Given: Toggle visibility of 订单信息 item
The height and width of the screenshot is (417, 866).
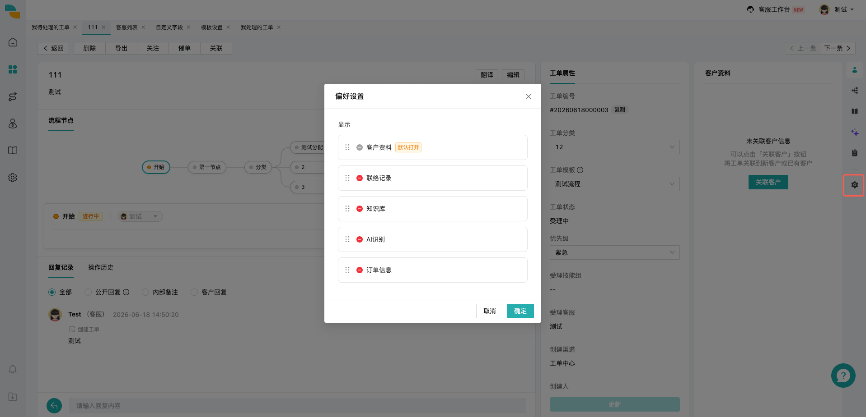Looking at the screenshot, I should pos(360,270).
